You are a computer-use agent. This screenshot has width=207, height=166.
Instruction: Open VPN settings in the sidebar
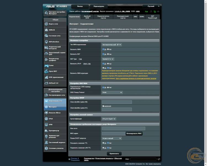(55, 125)
